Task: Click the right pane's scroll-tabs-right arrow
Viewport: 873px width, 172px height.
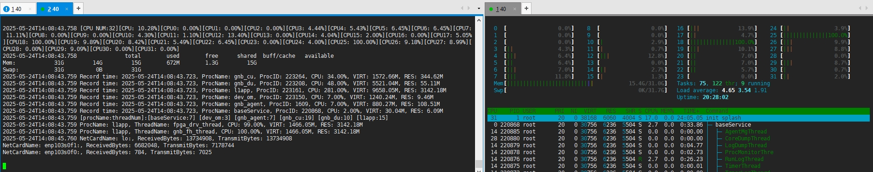Action: point(866,8)
